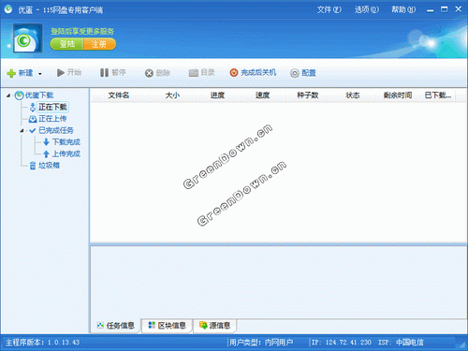This screenshot has height=351, width=468.
Task: Click the green plus 新建 icon
Action: click(x=11, y=73)
